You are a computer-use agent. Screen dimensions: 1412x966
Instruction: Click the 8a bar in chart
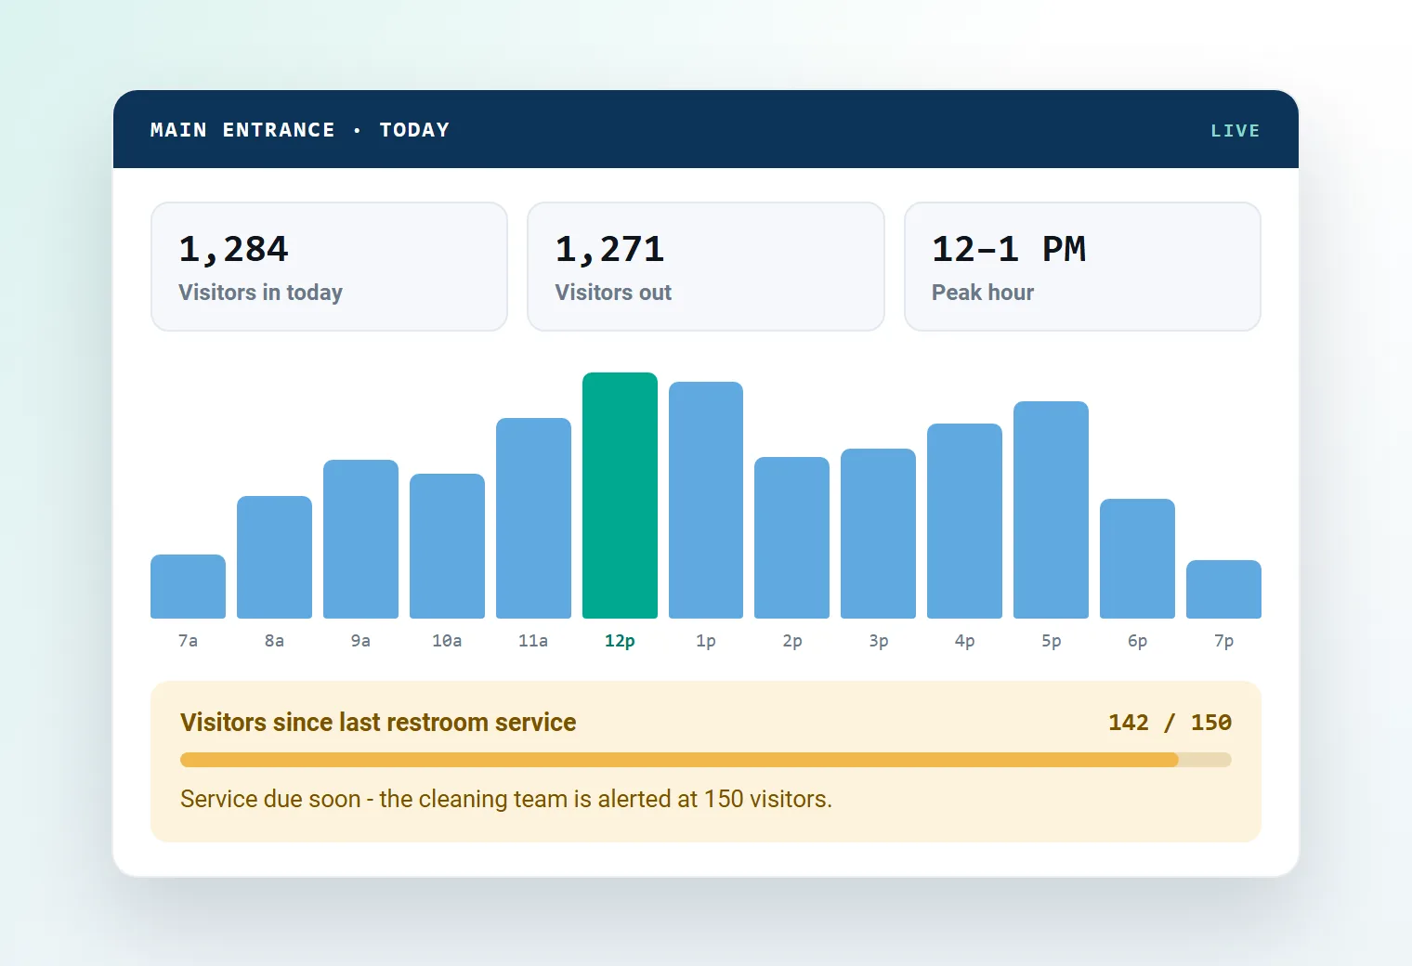[274, 557]
